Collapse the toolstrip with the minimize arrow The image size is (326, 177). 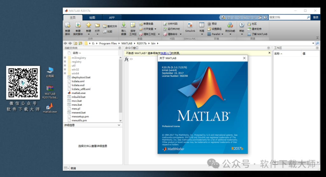click(x=317, y=38)
